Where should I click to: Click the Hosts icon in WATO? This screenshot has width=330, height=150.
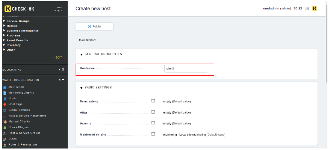coord(5,98)
